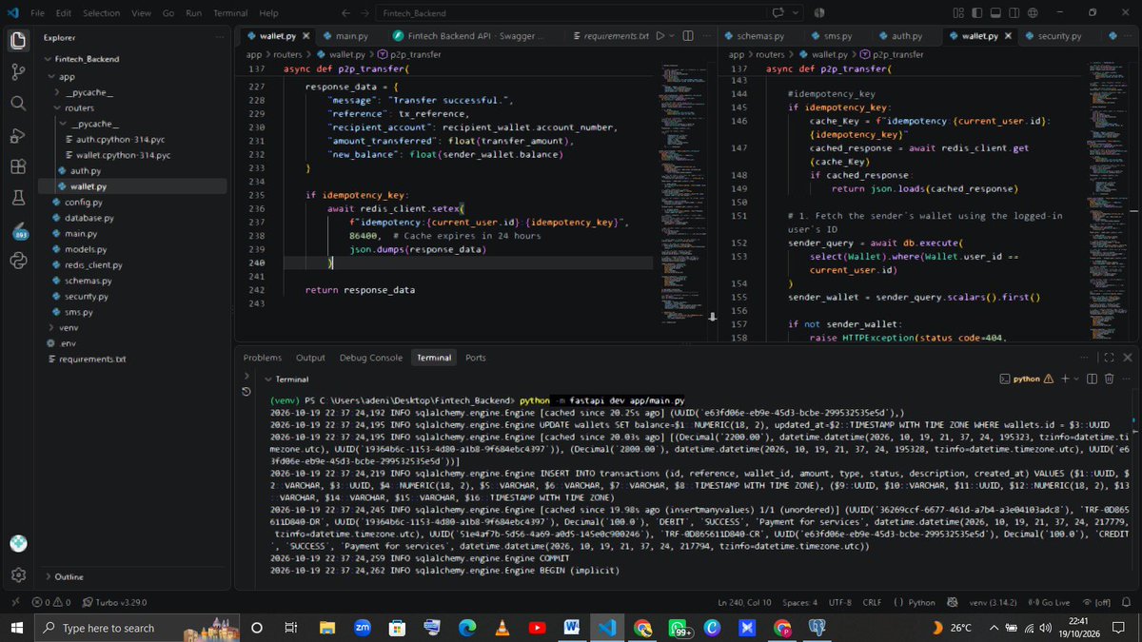Kill the terminal with the trash icon
Screen dimensions: 1142x642
1109,379
